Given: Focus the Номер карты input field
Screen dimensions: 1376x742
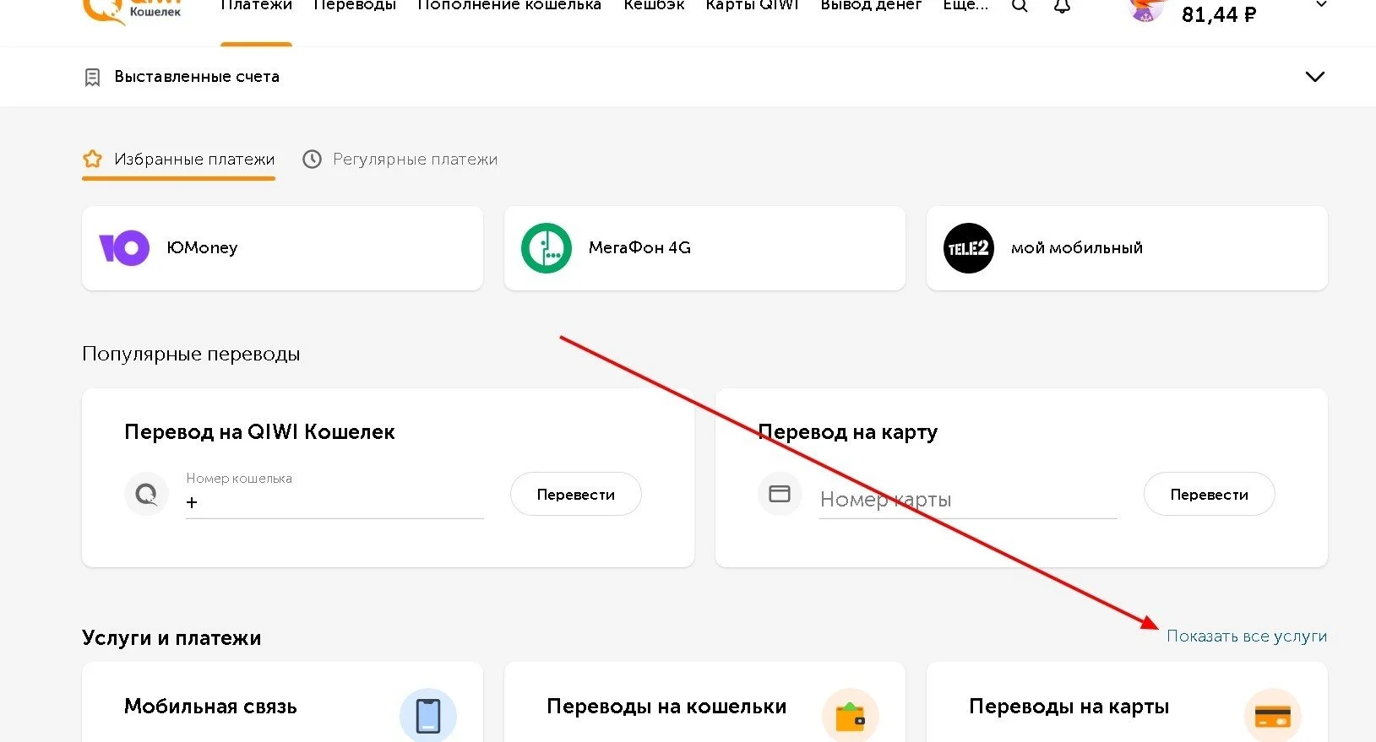Looking at the screenshot, I should click(x=968, y=500).
